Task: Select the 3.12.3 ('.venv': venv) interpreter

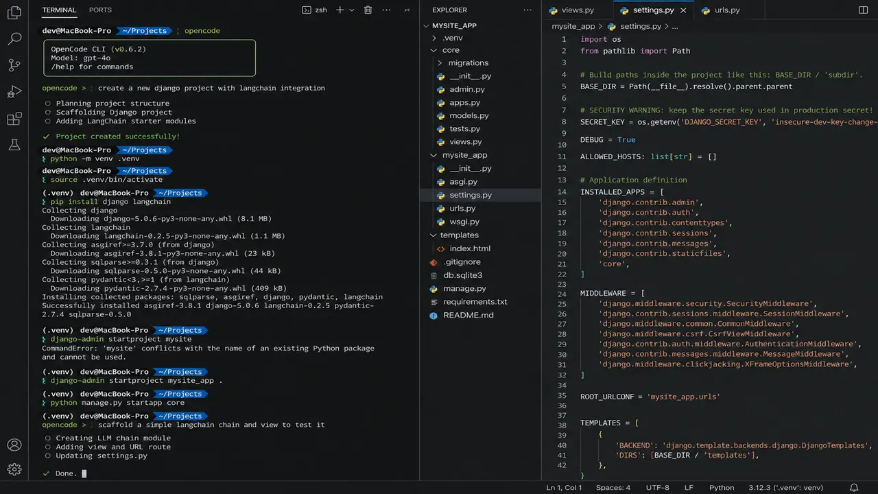Action: 786,488
